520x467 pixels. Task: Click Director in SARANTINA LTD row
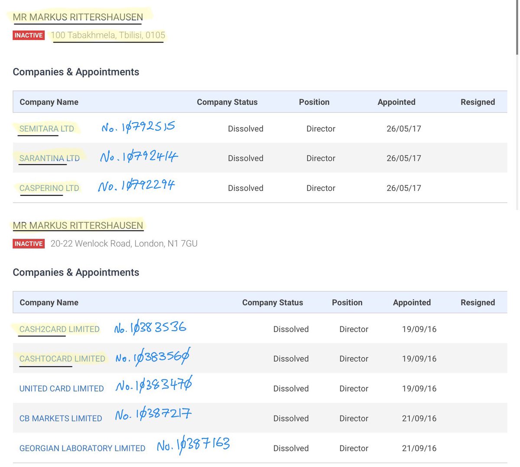point(321,158)
